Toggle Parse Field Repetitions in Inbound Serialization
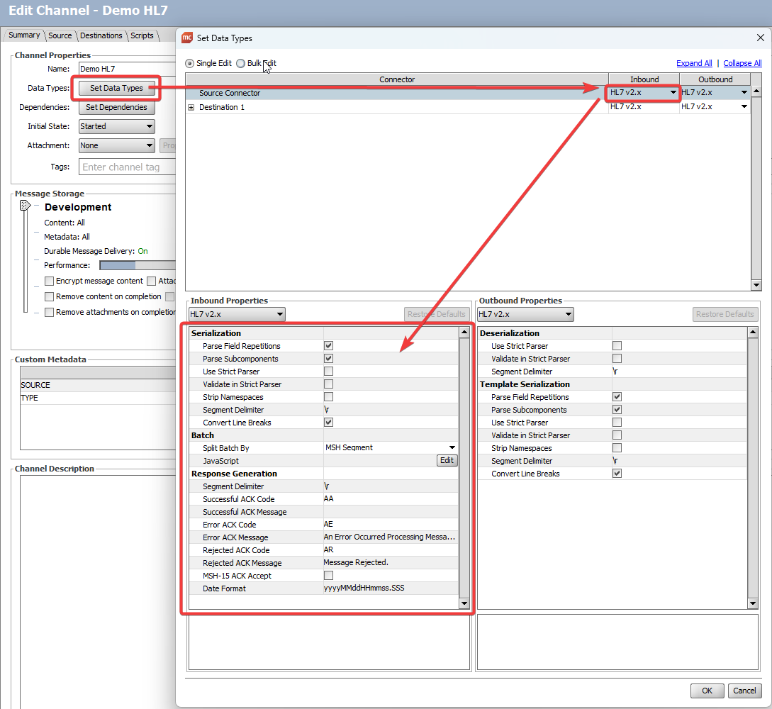Screen dimensions: 772x709 [328, 346]
